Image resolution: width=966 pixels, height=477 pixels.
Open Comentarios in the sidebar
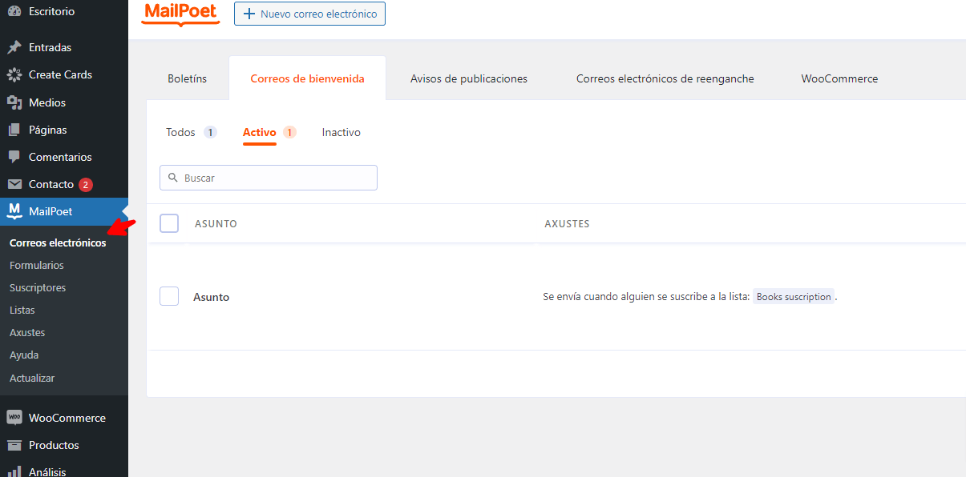click(x=60, y=157)
